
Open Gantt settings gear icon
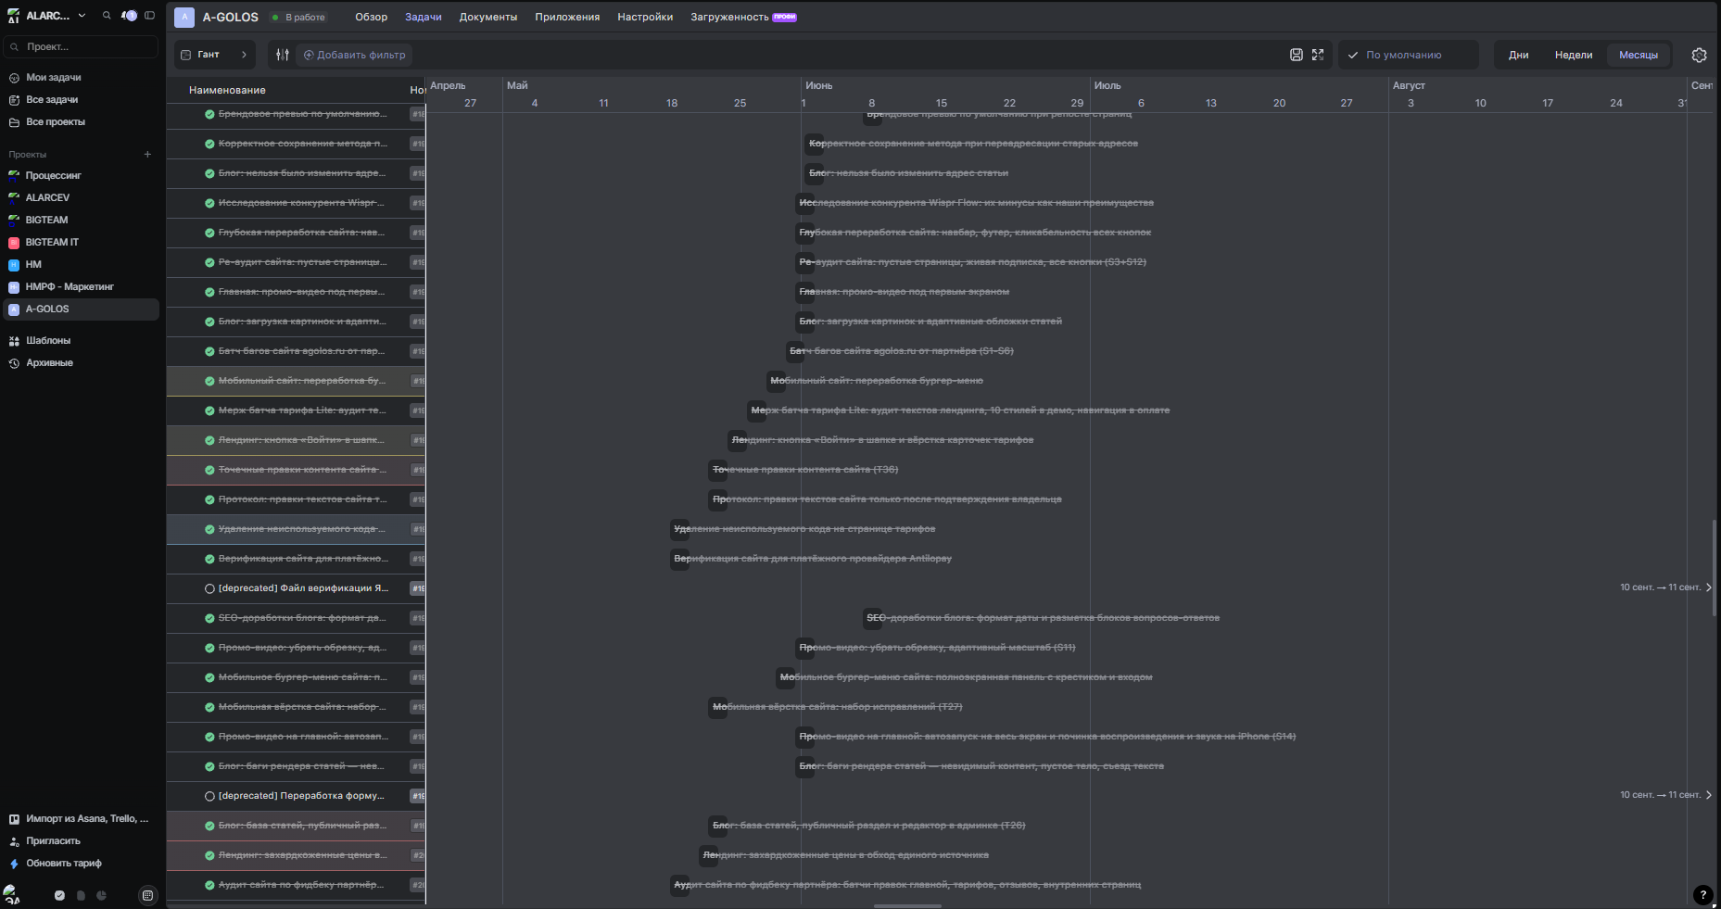tap(1699, 55)
